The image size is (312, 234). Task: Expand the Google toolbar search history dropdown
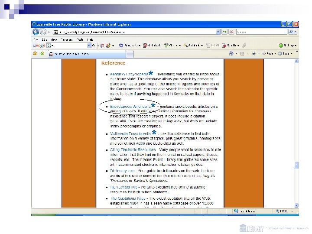click(89, 45)
